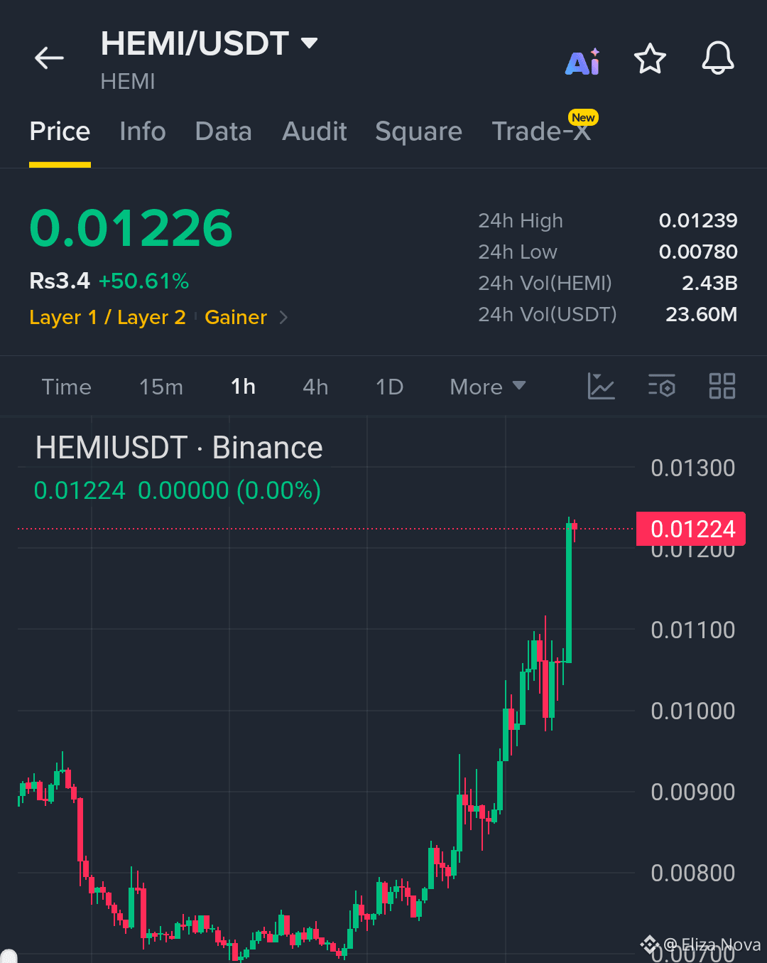
Task: Tap the 0.01100 price axis label
Action: point(693,630)
